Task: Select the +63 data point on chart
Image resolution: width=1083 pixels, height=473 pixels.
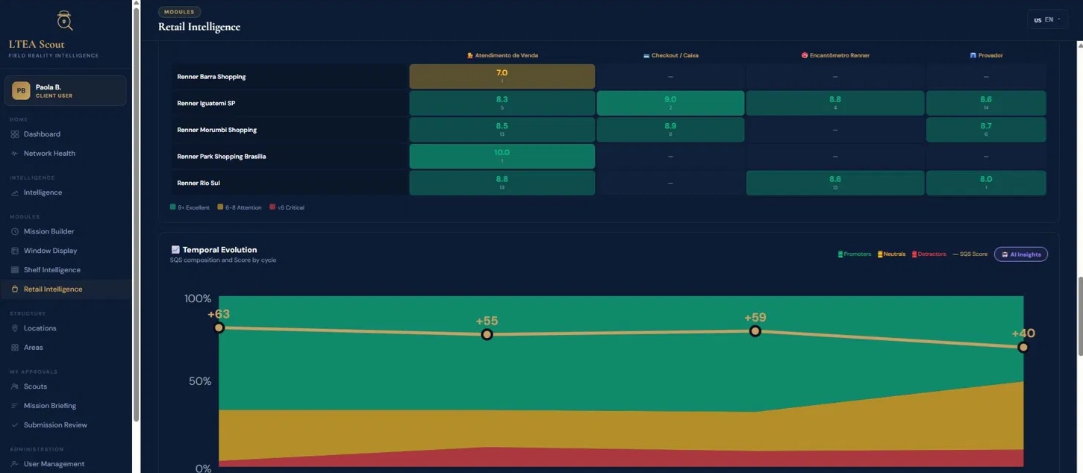Action: click(219, 328)
